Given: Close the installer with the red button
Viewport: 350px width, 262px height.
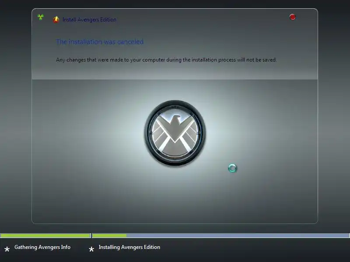Looking at the screenshot, I should tap(292, 17).
